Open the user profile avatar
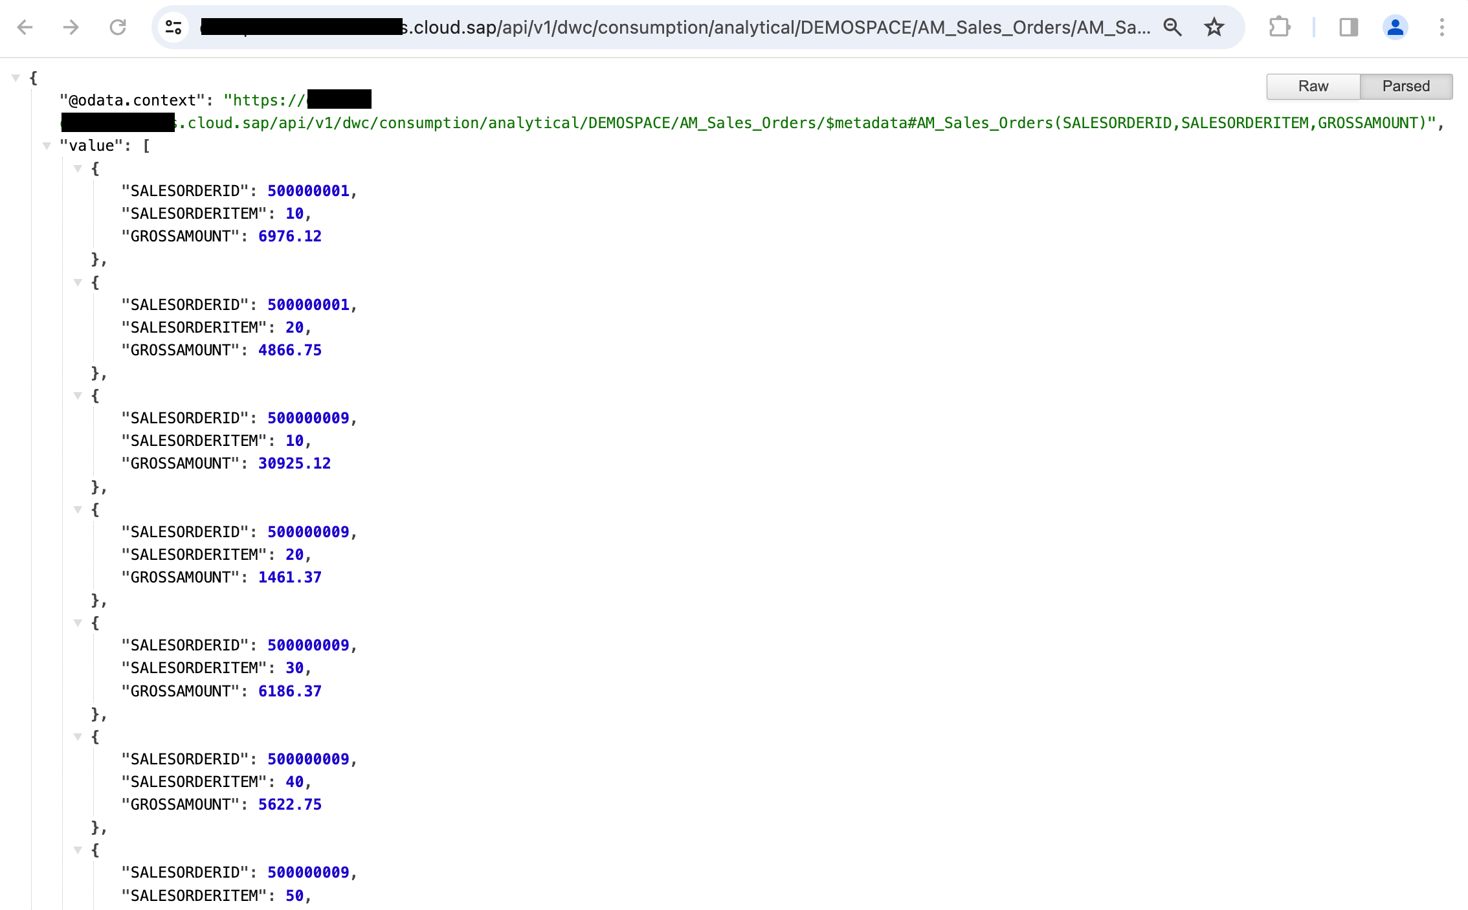 pos(1395,27)
